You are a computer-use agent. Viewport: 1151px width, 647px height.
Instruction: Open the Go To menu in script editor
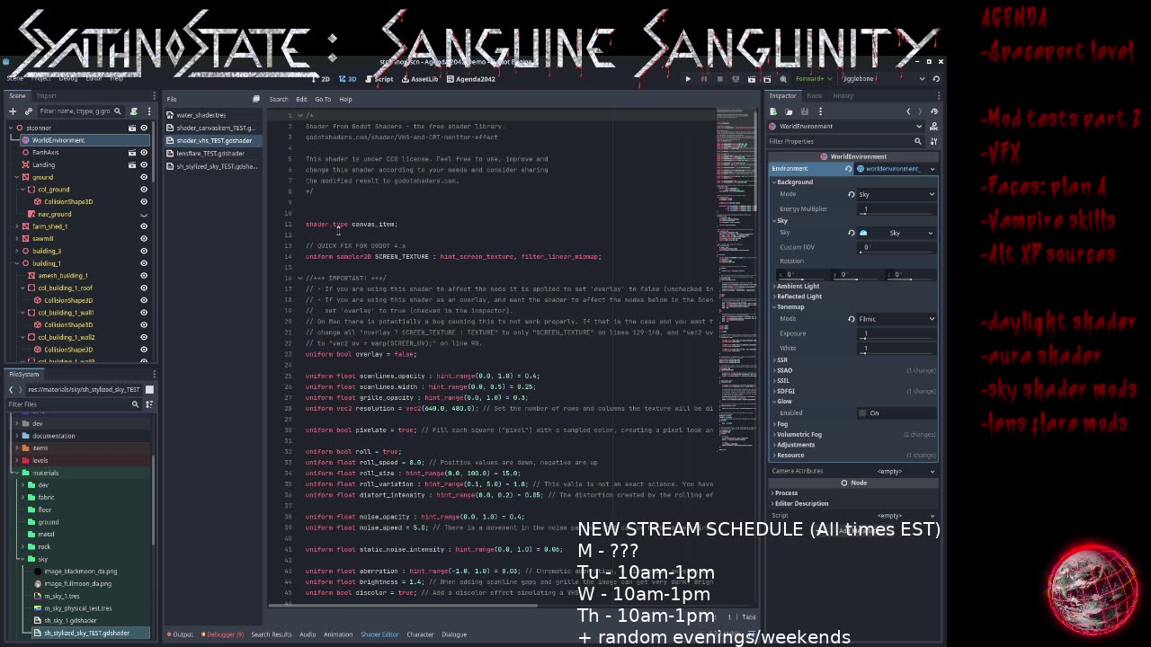point(323,99)
